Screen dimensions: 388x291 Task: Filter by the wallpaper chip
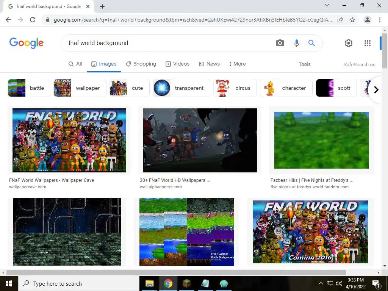coord(80,88)
